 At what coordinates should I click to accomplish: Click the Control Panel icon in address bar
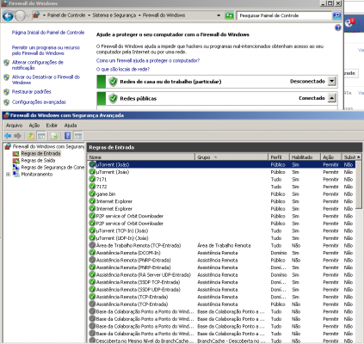[36, 15]
